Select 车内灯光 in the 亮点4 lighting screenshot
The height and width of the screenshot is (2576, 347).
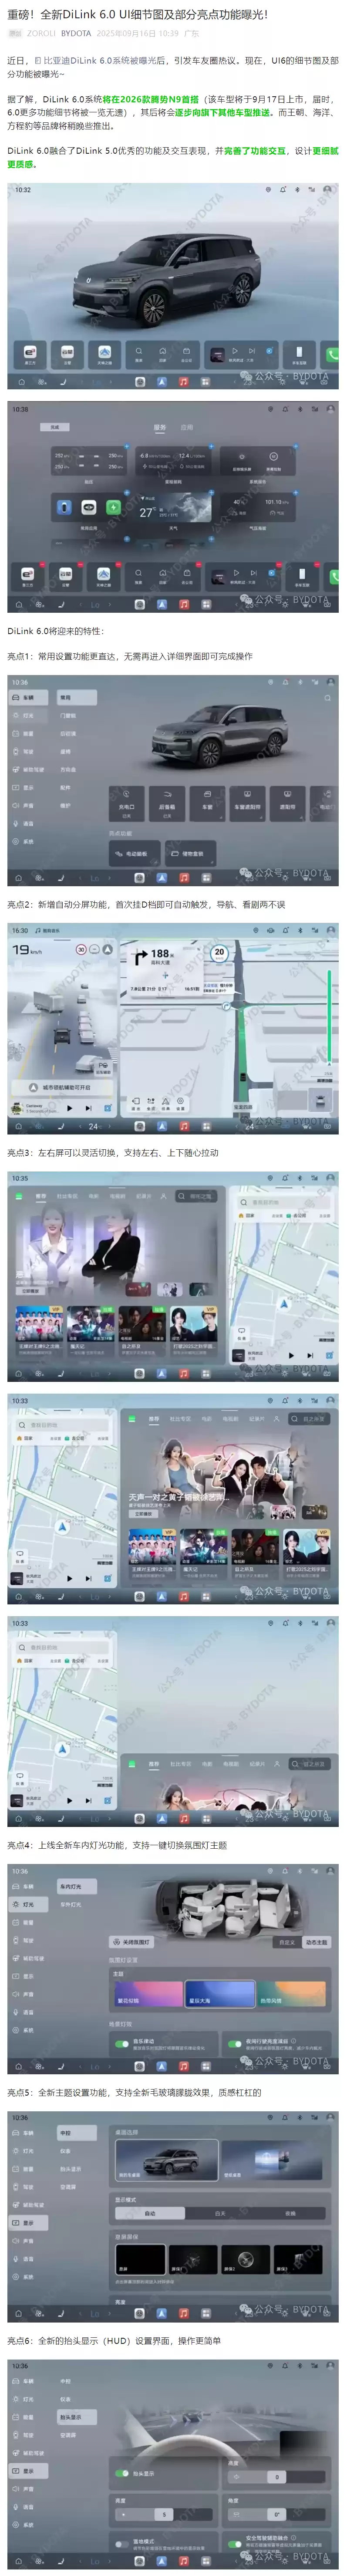coord(76,1886)
